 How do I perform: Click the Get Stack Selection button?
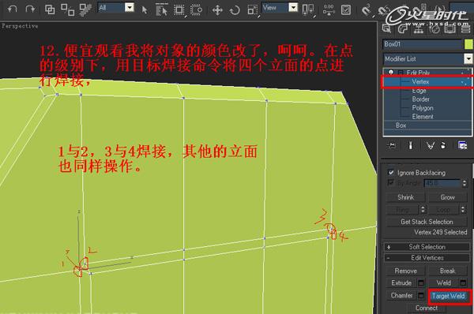coord(427,222)
